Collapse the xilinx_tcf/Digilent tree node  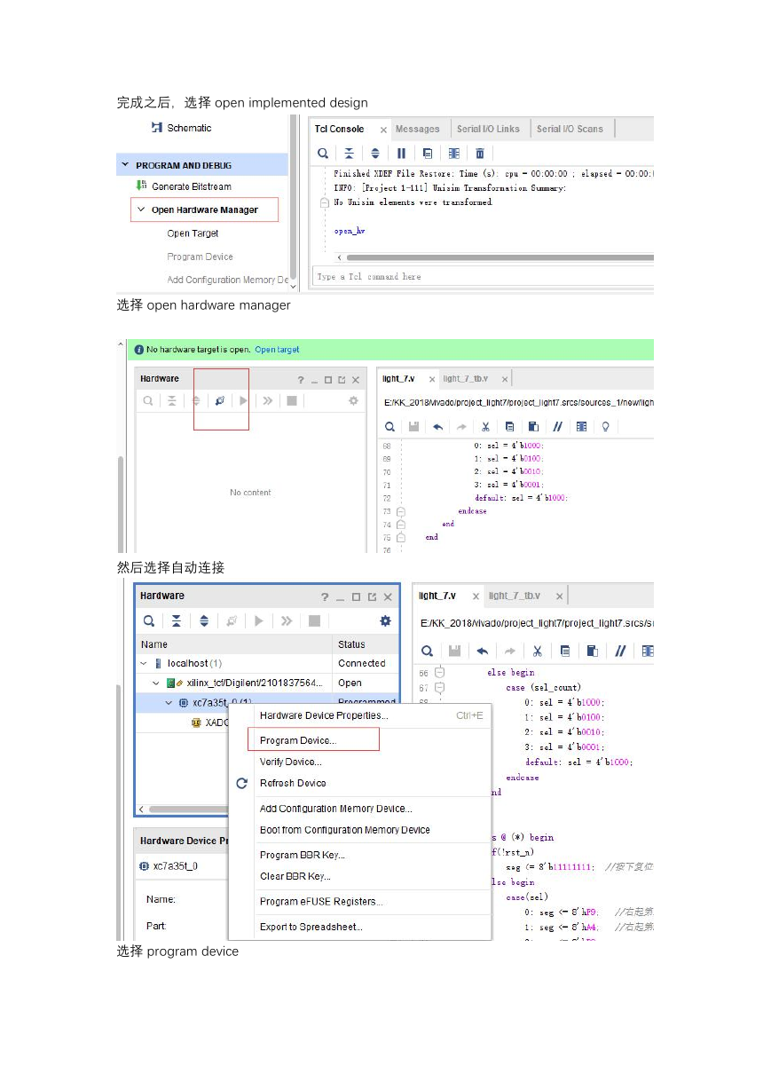tap(156, 683)
